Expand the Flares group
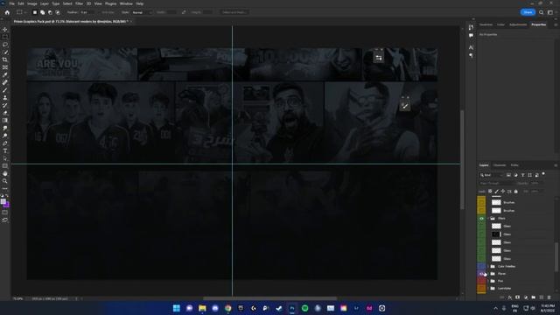The image size is (560, 315). click(x=488, y=274)
